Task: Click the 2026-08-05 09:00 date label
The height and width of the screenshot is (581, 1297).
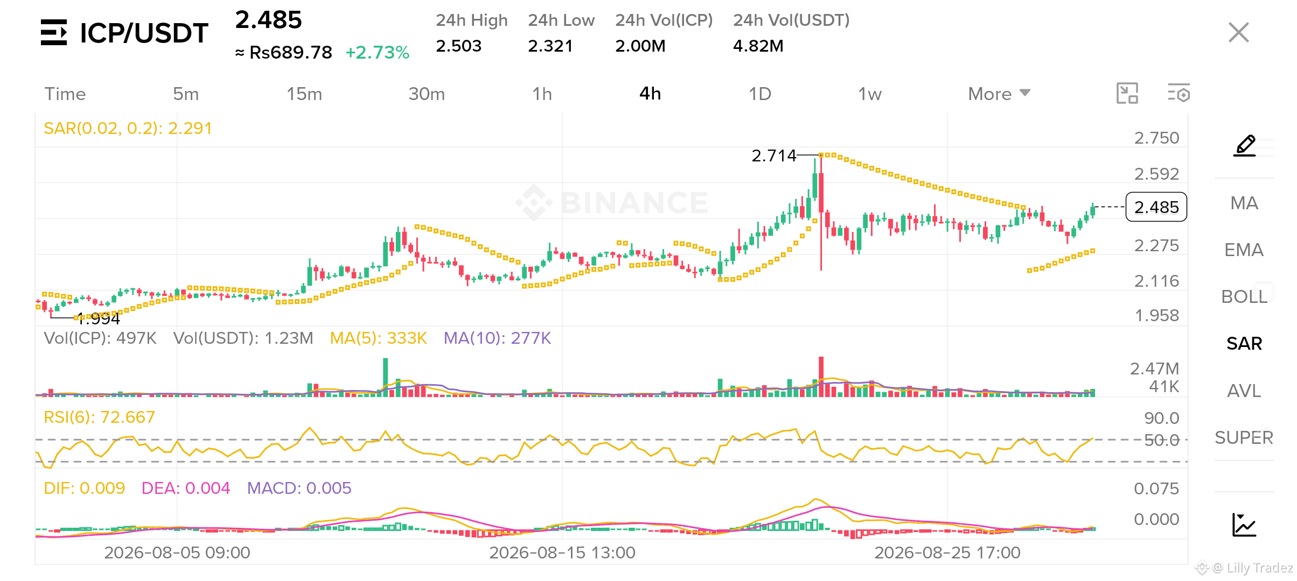Action: [177, 552]
